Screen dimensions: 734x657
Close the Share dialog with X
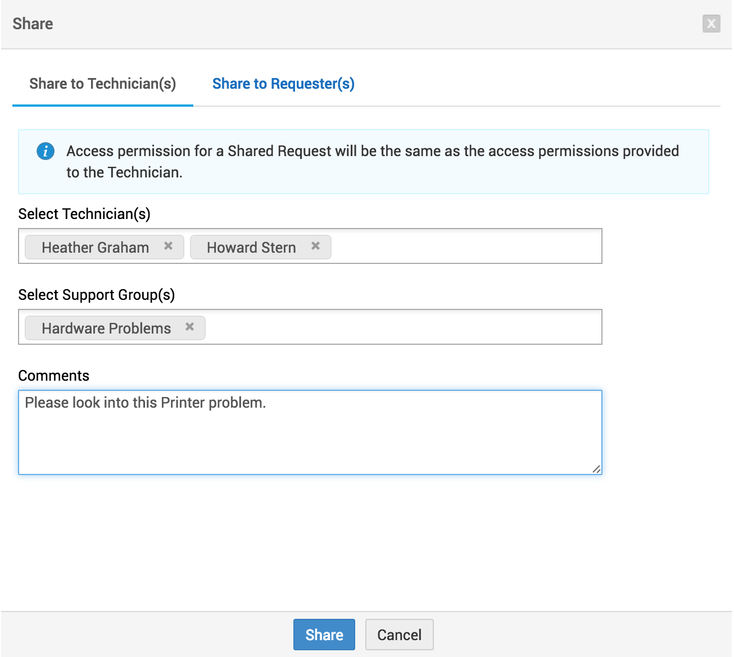[x=711, y=24]
